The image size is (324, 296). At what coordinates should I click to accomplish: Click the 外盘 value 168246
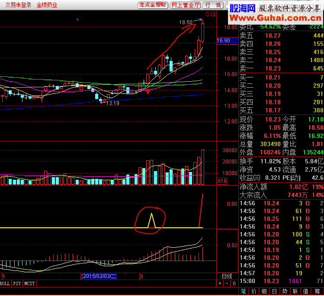[270, 153]
